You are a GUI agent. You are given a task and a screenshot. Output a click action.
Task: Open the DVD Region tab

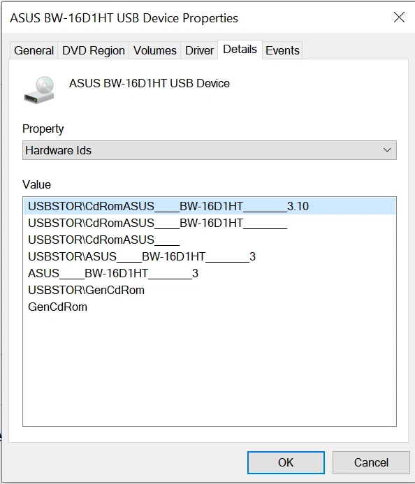[94, 50]
